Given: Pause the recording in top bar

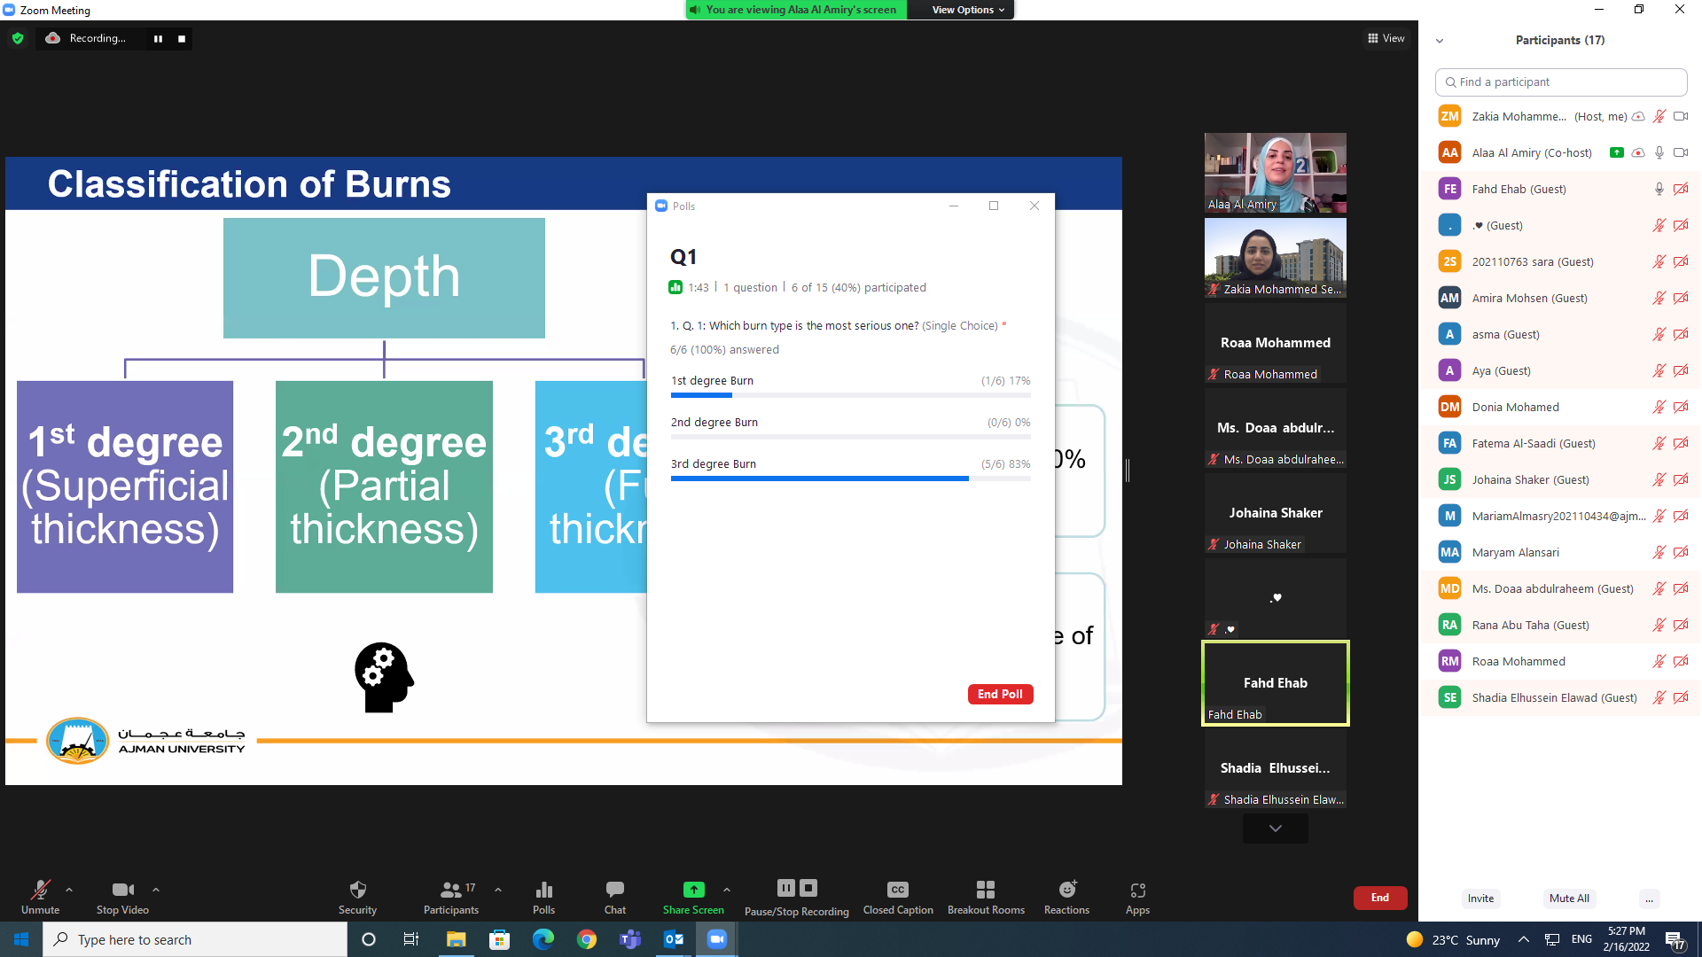Looking at the screenshot, I should click(x=158, y=38).
